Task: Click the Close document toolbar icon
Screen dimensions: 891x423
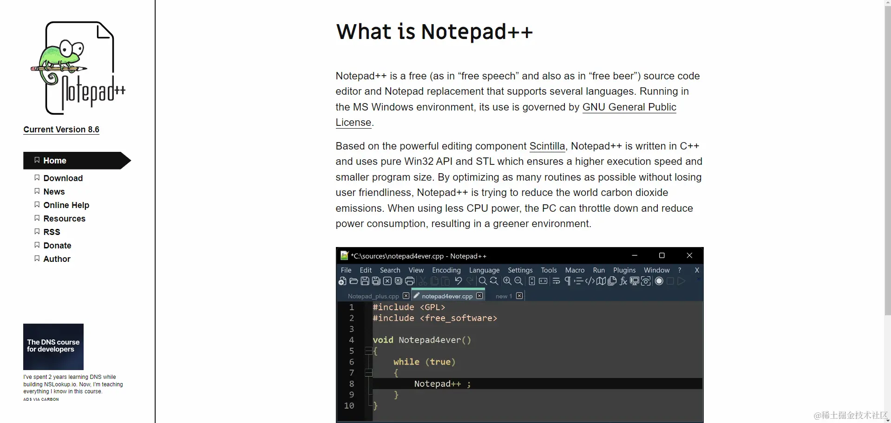Action: coord(387,281)
